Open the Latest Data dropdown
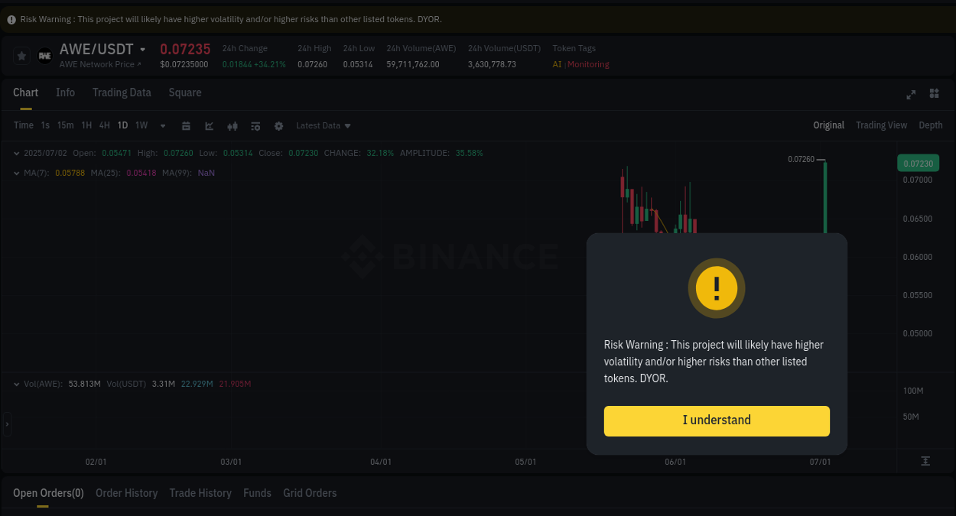This screenshot has height=516, width=956. click(323, 125)
